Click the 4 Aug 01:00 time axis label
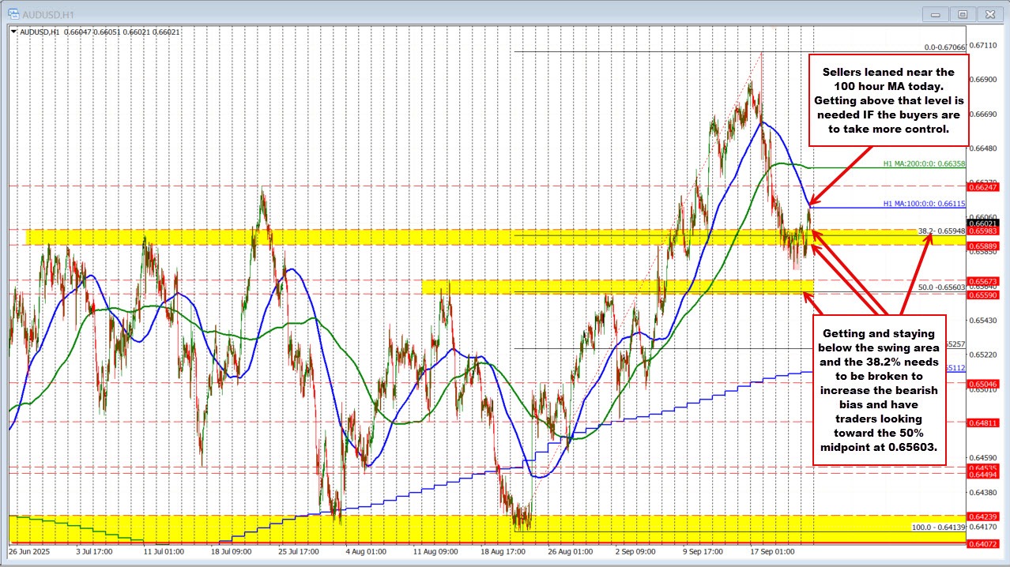 point(367,552)
